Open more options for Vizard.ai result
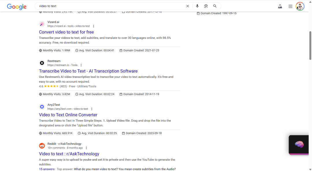This screenshot has width=312, height=171. pos(94,26)
